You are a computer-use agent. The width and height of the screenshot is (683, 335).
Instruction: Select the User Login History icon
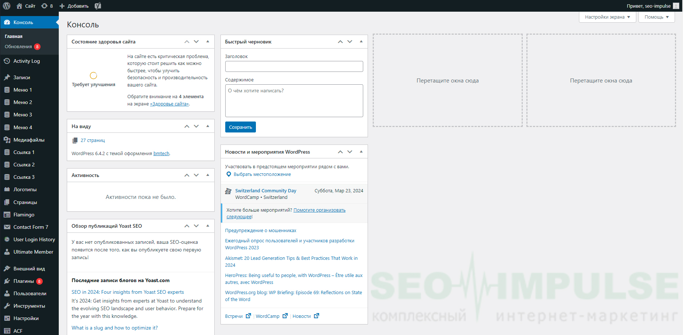[x=6, y=239]
